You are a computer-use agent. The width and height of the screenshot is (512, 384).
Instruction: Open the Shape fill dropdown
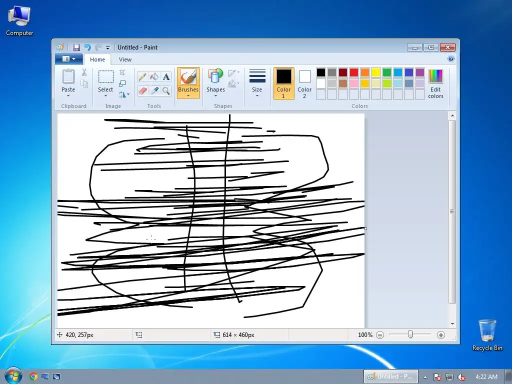[234, 84]
